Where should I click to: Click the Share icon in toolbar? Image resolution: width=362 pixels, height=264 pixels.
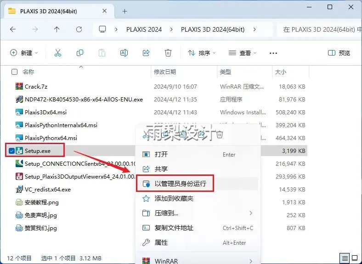pos(146,53)
